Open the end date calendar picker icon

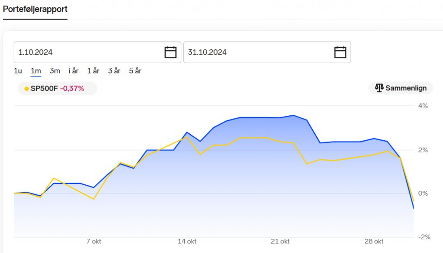[x=340, y=52]
